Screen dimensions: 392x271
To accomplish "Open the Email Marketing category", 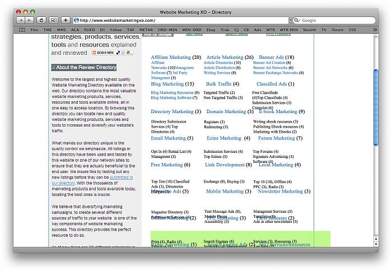I will 168,138.
